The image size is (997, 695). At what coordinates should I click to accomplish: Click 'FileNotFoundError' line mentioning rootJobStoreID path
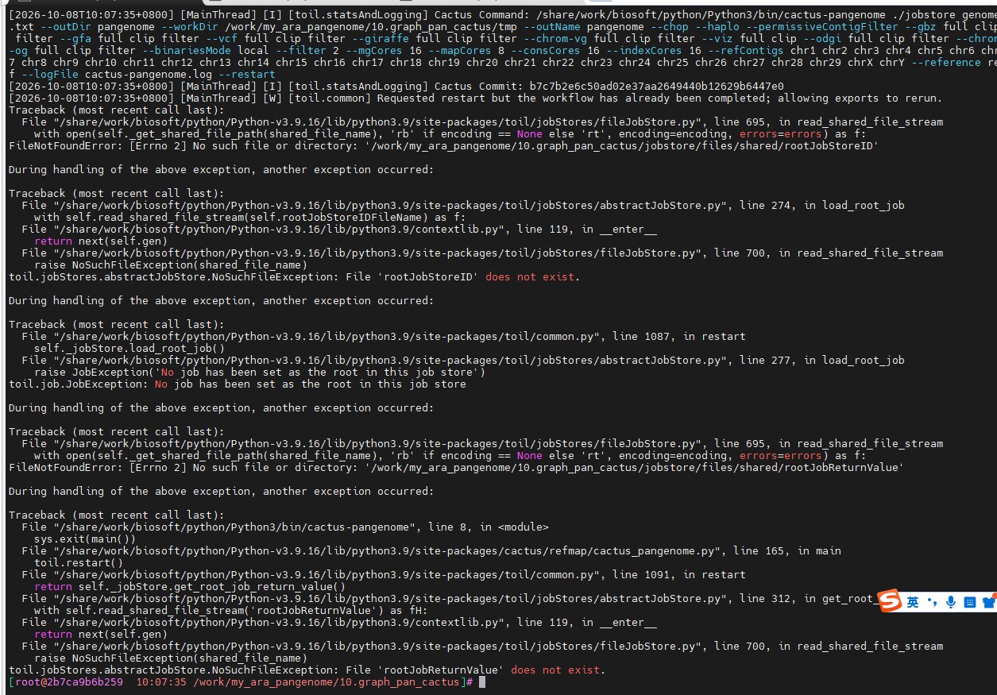(444, 146)
